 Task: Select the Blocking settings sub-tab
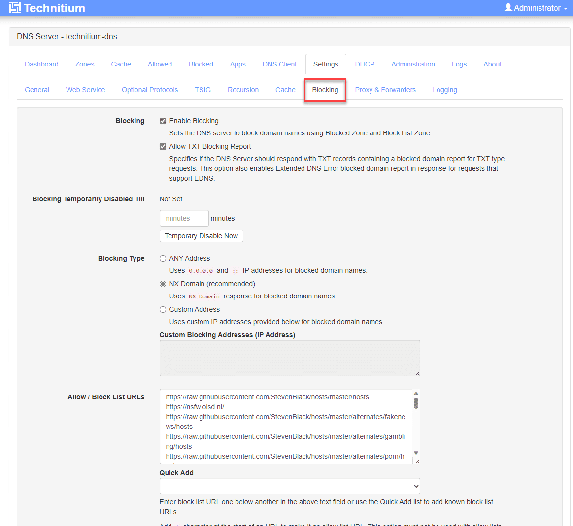(325, 90)
